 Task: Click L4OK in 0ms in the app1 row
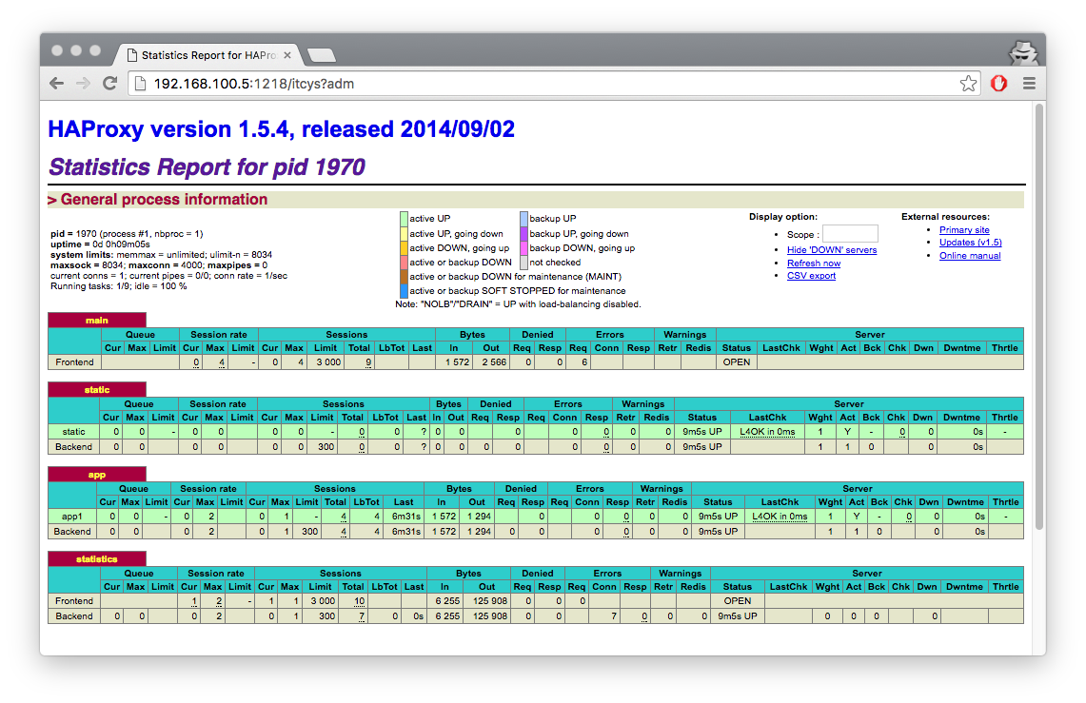pos(780,517)
